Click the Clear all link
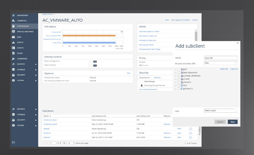Viewport: 254px width, 155px height. (234, 69)
